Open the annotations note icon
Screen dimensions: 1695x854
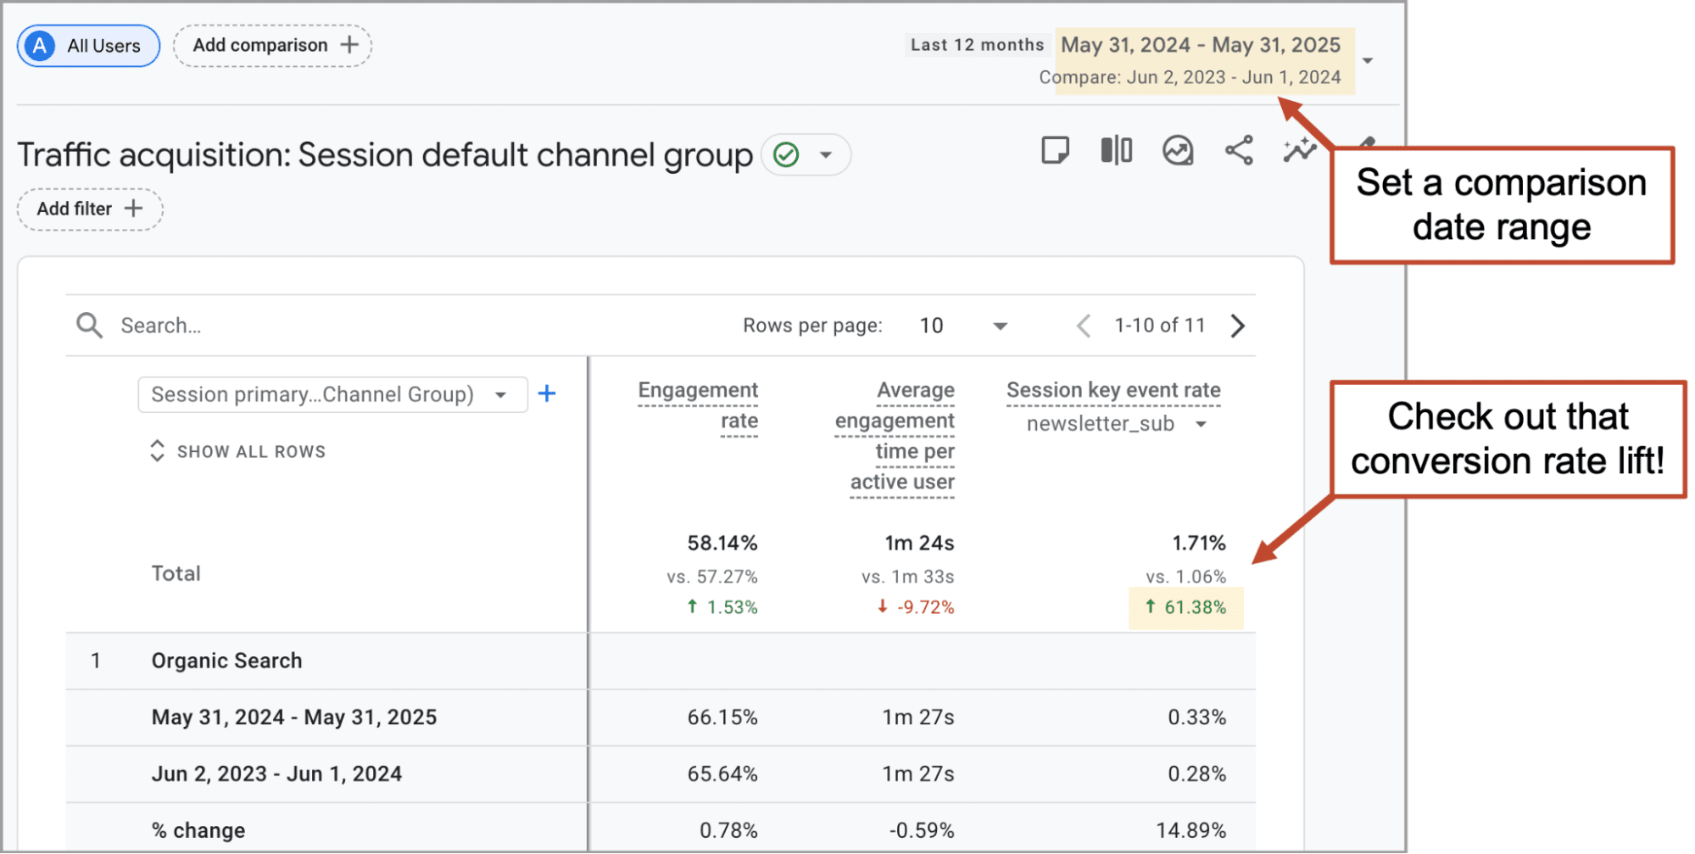[x=1055, y=151]
